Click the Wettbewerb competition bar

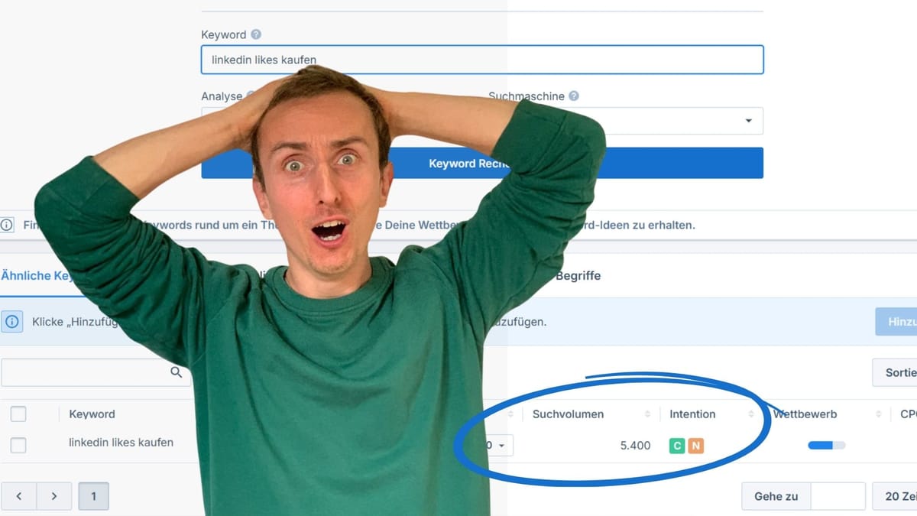826,446
